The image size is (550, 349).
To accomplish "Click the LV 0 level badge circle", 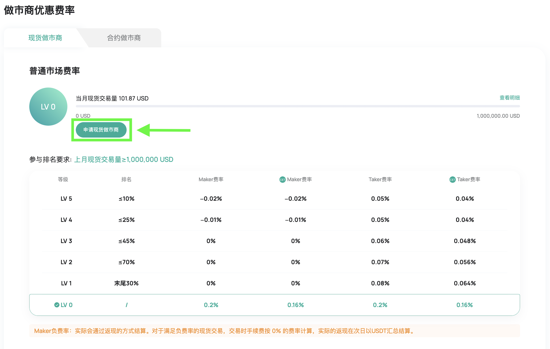I will [x=48, y=107].
